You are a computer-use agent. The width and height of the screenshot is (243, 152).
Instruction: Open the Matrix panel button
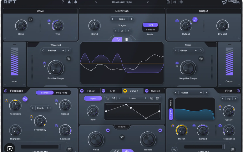click(x=122, y=127)
